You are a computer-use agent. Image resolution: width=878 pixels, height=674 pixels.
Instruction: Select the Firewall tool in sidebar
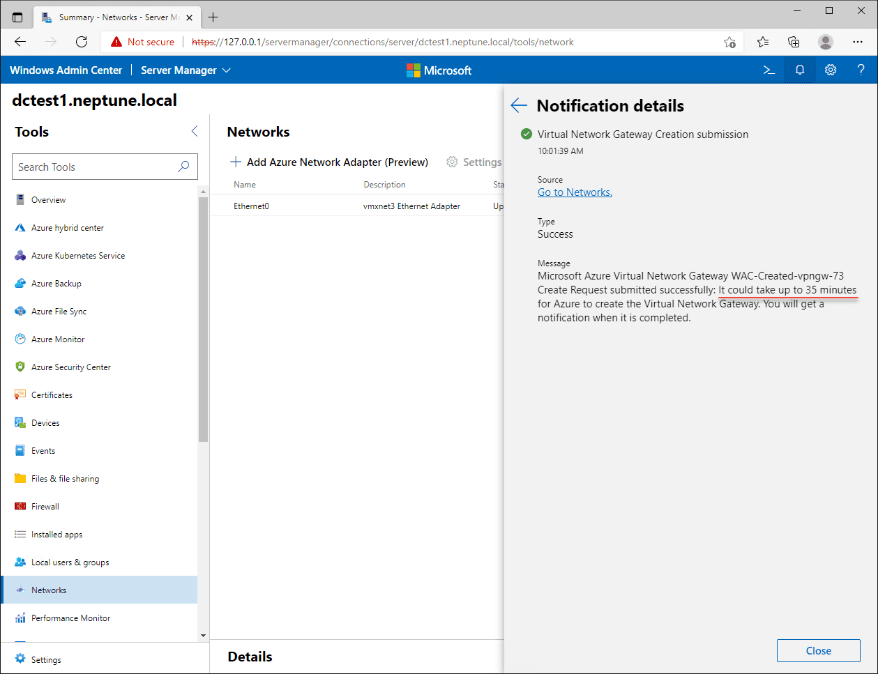pyautogui.click(x=45, y=507)
